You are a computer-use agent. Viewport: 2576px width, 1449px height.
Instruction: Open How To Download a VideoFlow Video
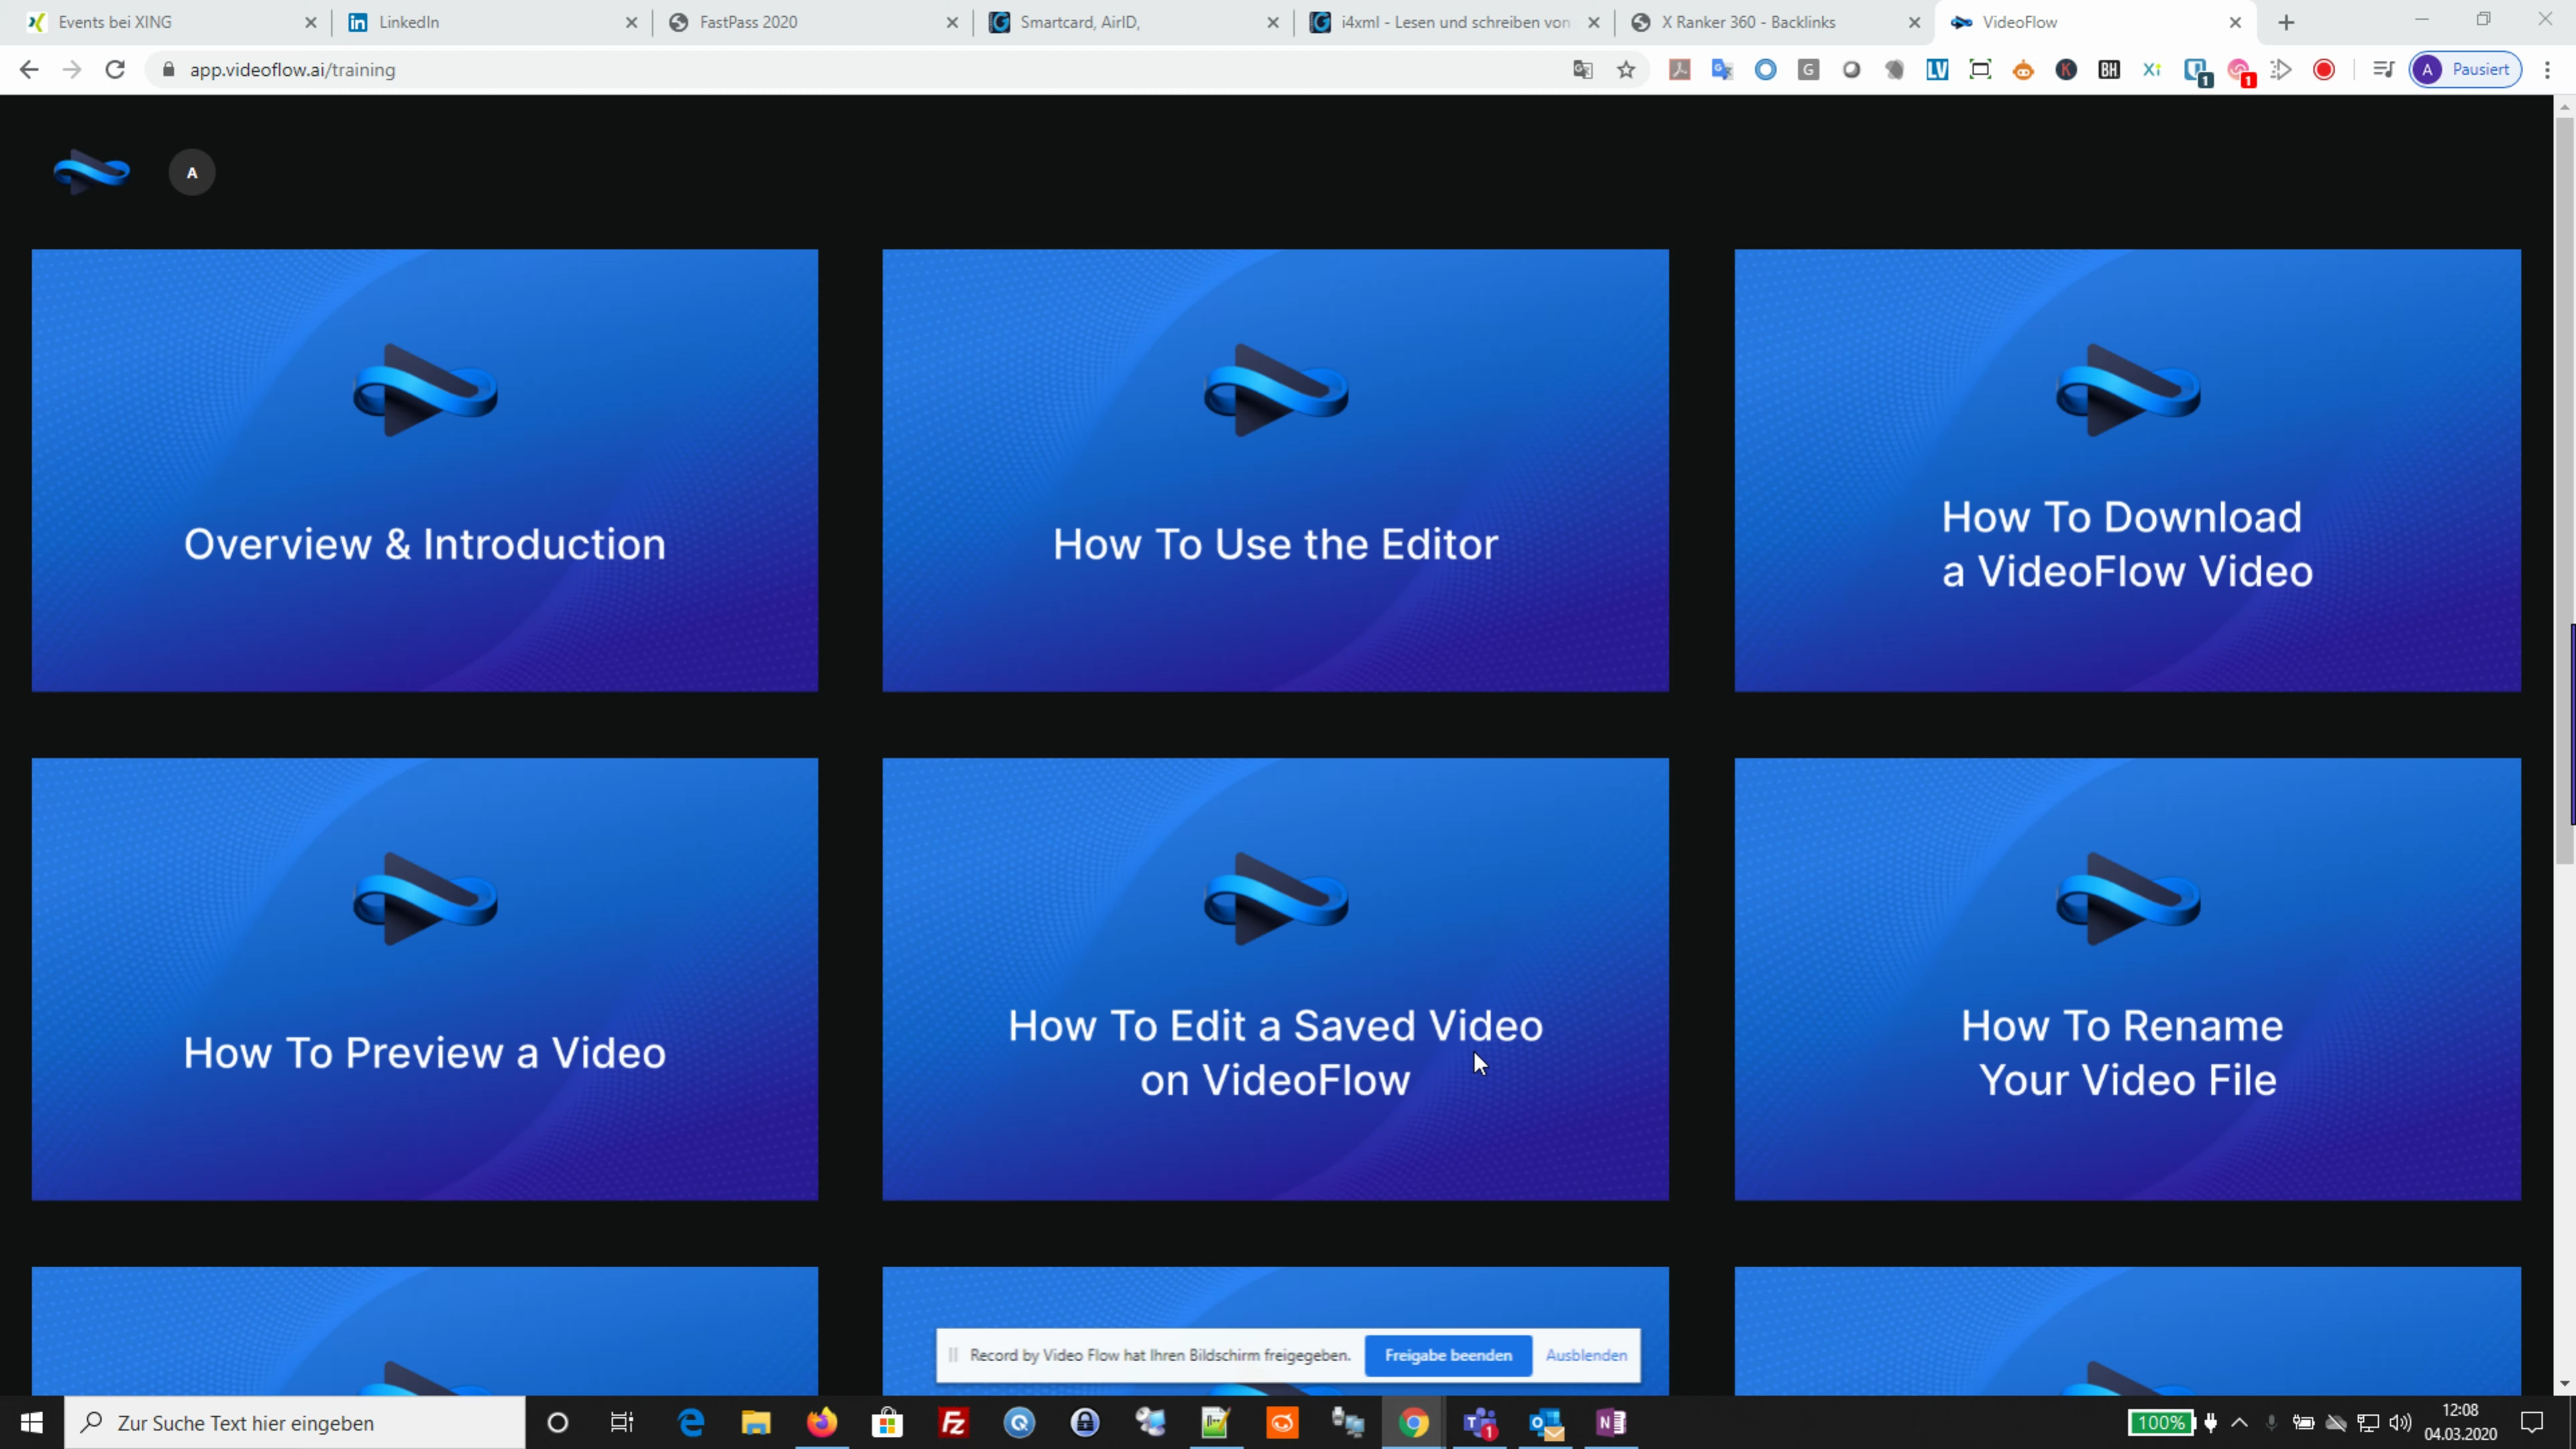(x=2127, y=470)
